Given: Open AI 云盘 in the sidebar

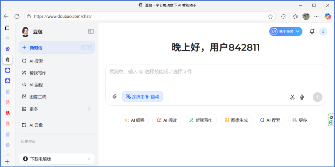Looking at the screenshot, I should (x=57, y=125).
